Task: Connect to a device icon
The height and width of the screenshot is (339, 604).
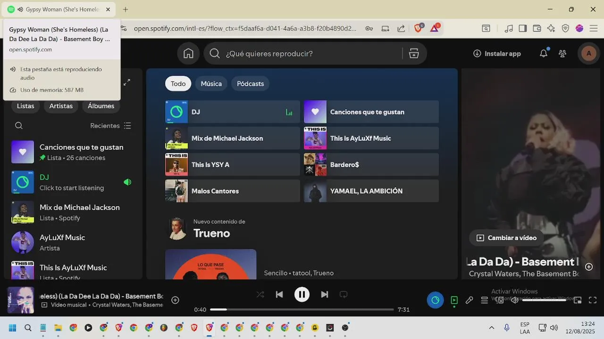Action: coord(500,300)
